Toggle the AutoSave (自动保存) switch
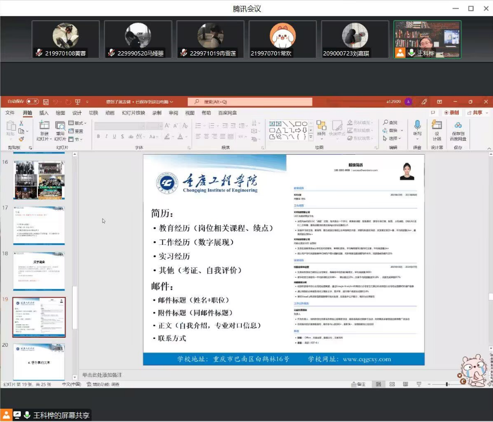 (x=32, y=101)
